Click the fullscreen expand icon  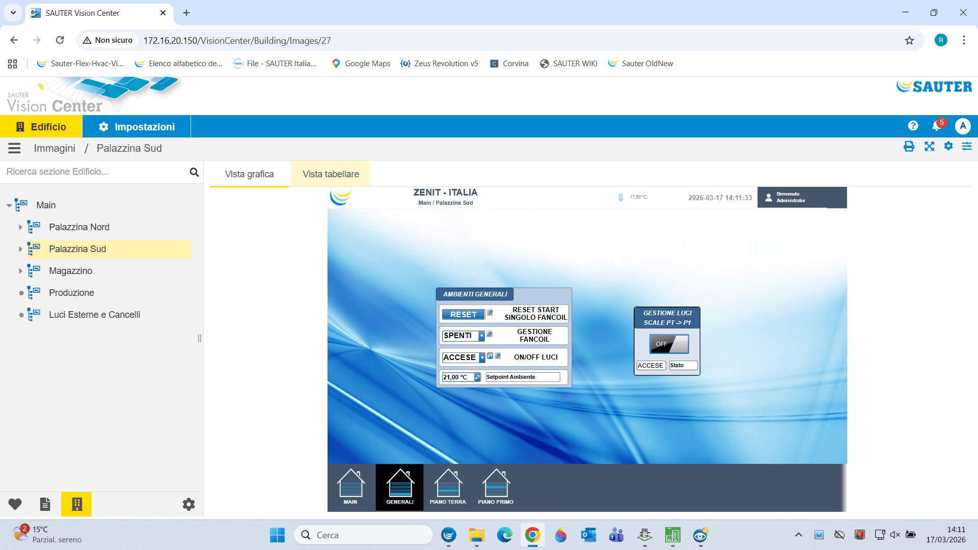click(x=929, y=147)
